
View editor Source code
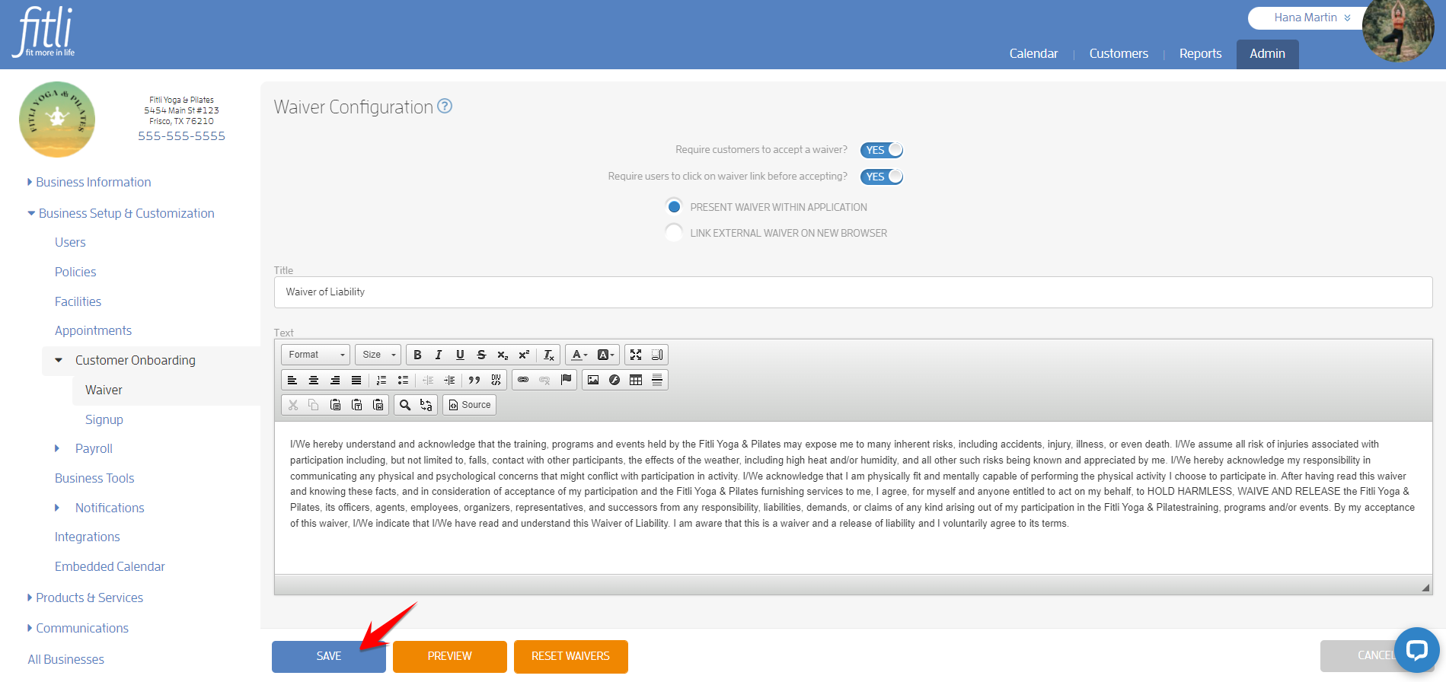[470, 405]
